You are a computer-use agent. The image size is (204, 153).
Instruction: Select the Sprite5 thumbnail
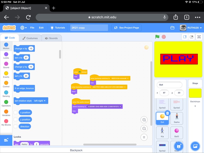pyautogui.click(x=176, y=104)
